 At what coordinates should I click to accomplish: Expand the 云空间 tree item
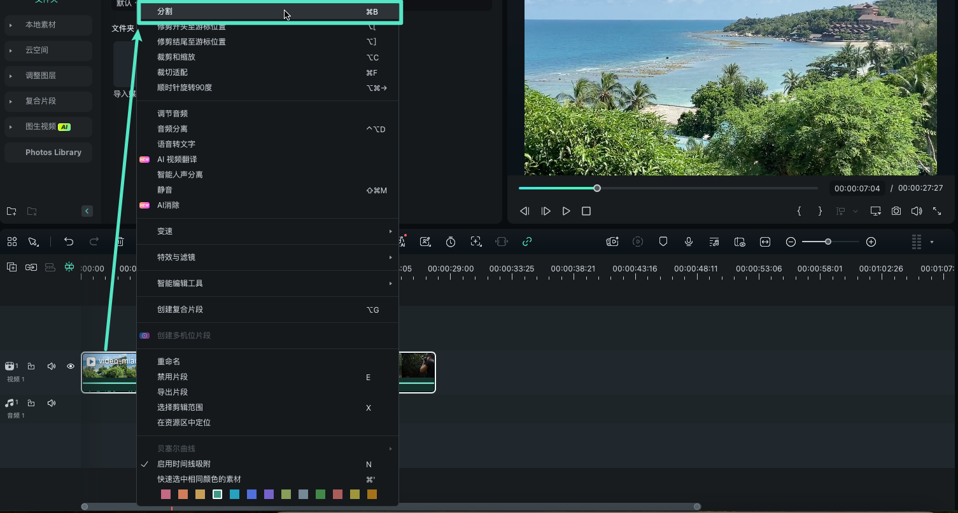[x=11, y=50]
